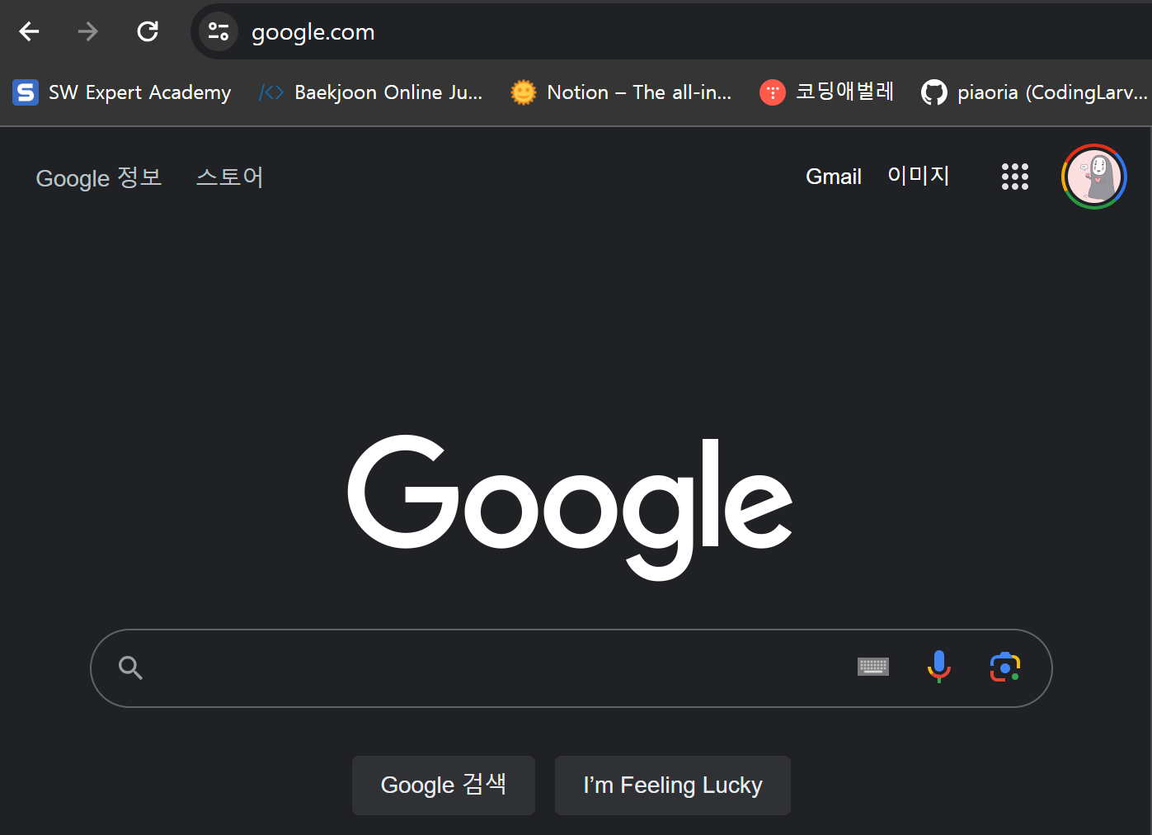1152x835 pixels.
Task: Open the site information icon in address bar
Action: click(219, 31)
